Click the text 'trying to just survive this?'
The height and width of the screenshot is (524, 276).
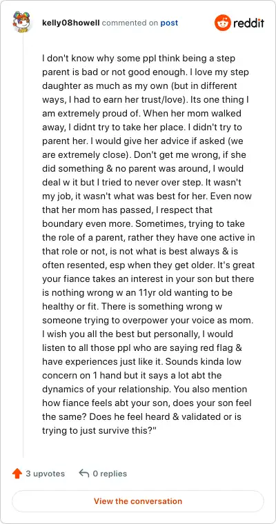(97, 431)
